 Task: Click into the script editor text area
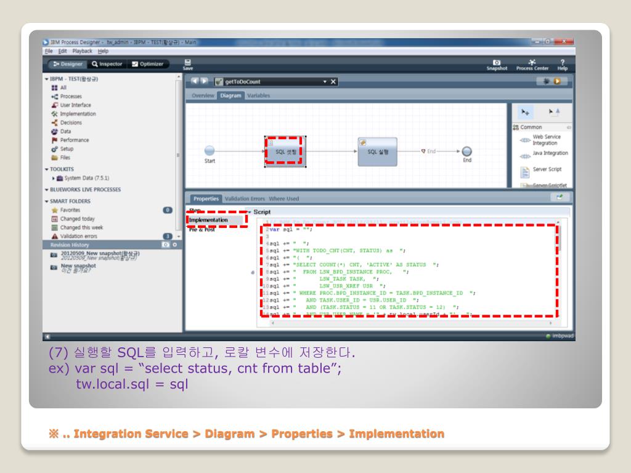click(x=409, y=270)
